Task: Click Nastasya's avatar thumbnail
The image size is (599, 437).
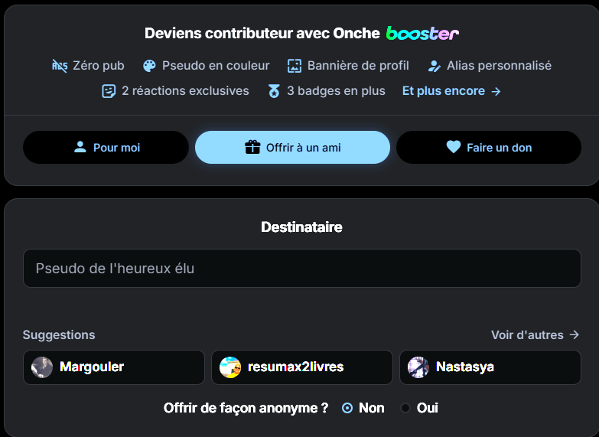Action: 418,367
